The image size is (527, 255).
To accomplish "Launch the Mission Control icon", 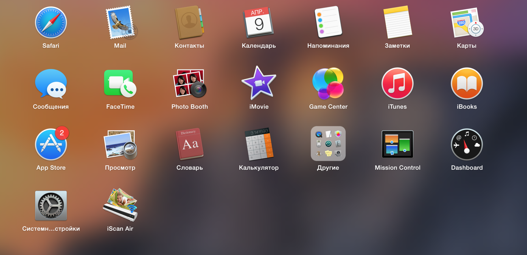I will point(397,144).
